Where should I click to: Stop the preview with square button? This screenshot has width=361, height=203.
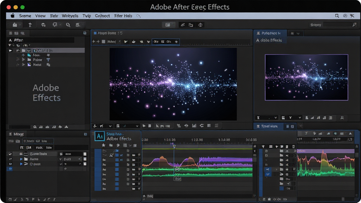coord(149,126)
